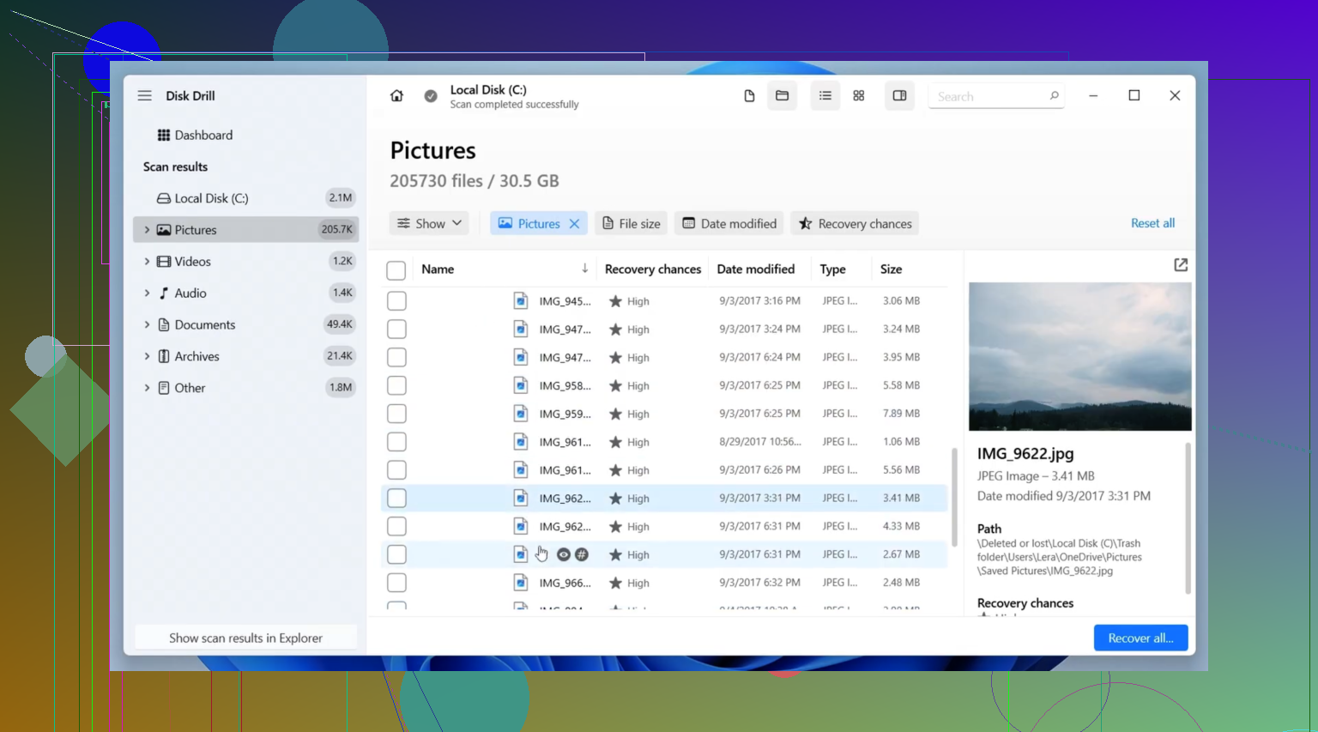The height and width of the screenshot is (732, 1318).
Task: Click Reset all filters link
Action: point(1152,223)
